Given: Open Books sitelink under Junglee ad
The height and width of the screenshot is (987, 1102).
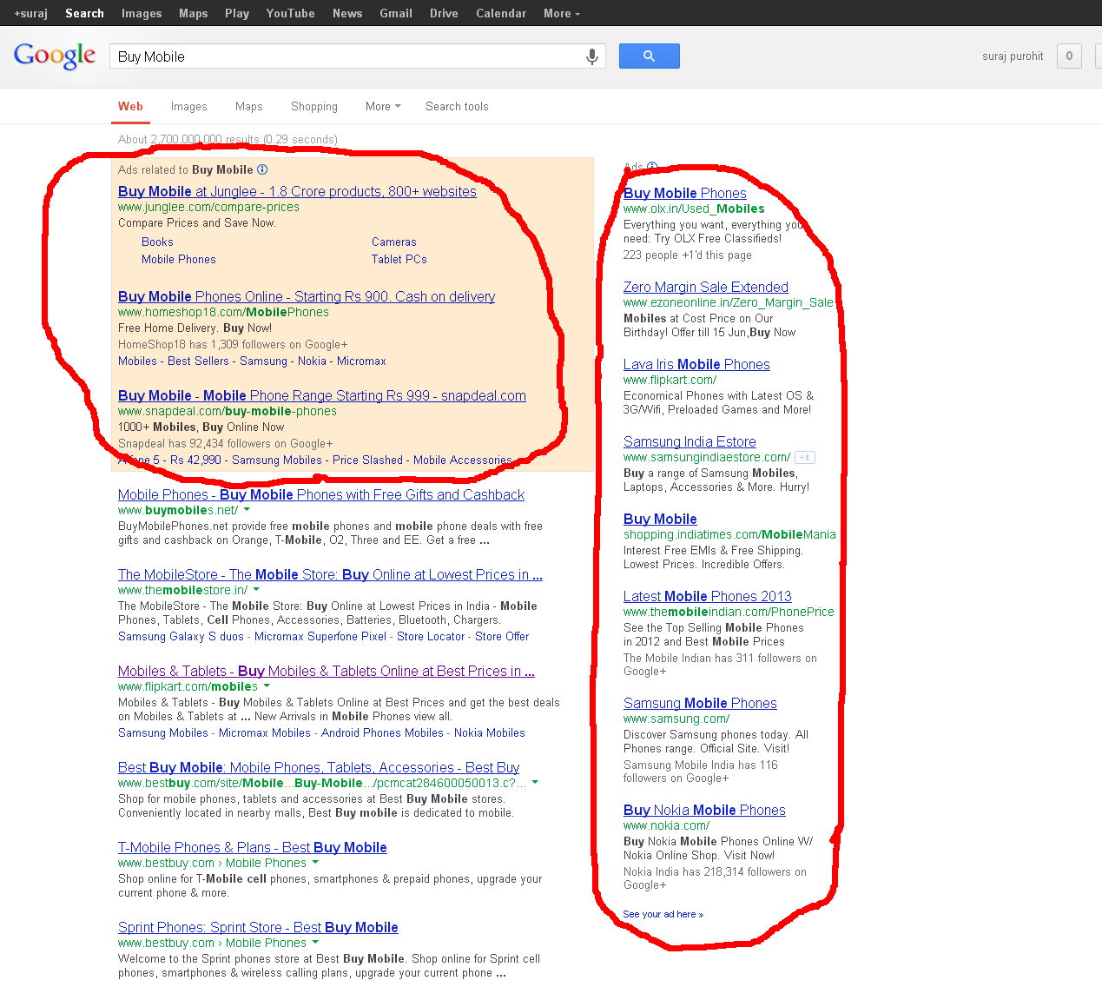Looking at the screenshot, I should tap(157, 242).
